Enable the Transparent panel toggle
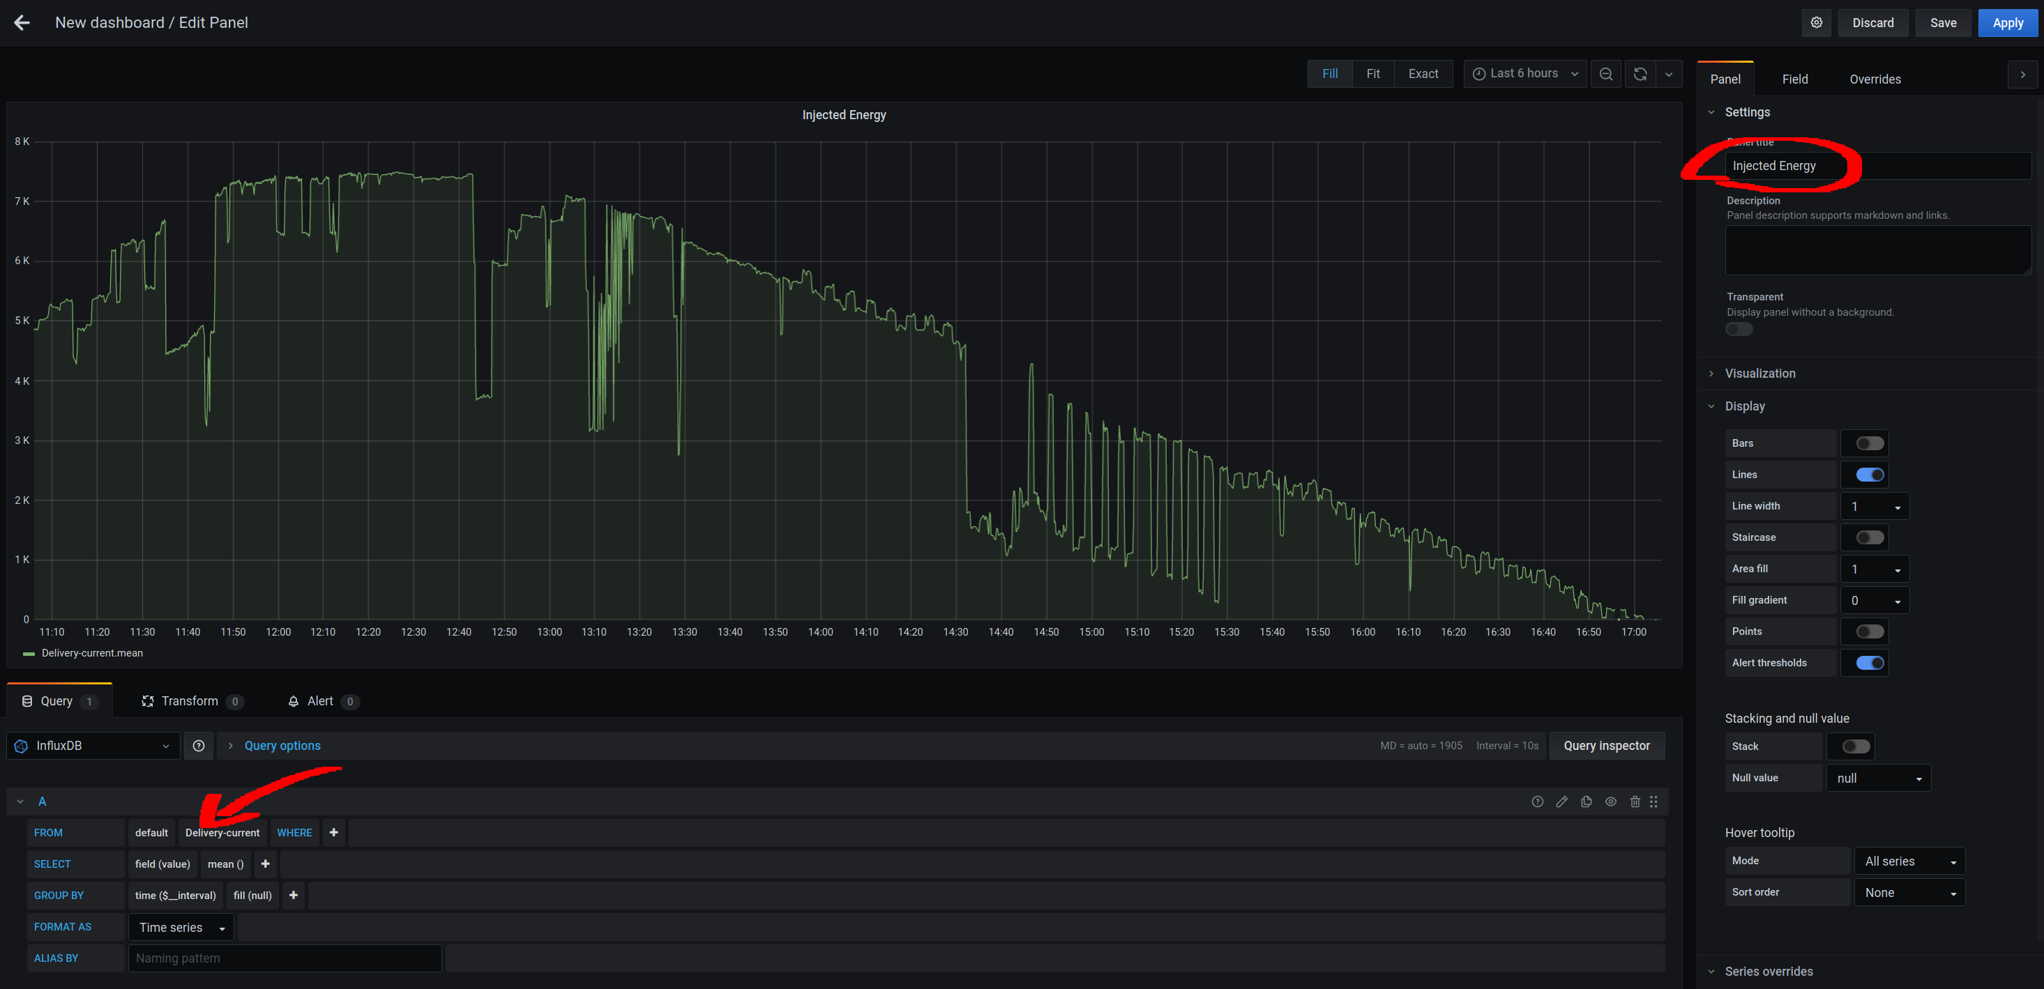The height and width of the screenshot is (989, 2044). point(1739,329)
